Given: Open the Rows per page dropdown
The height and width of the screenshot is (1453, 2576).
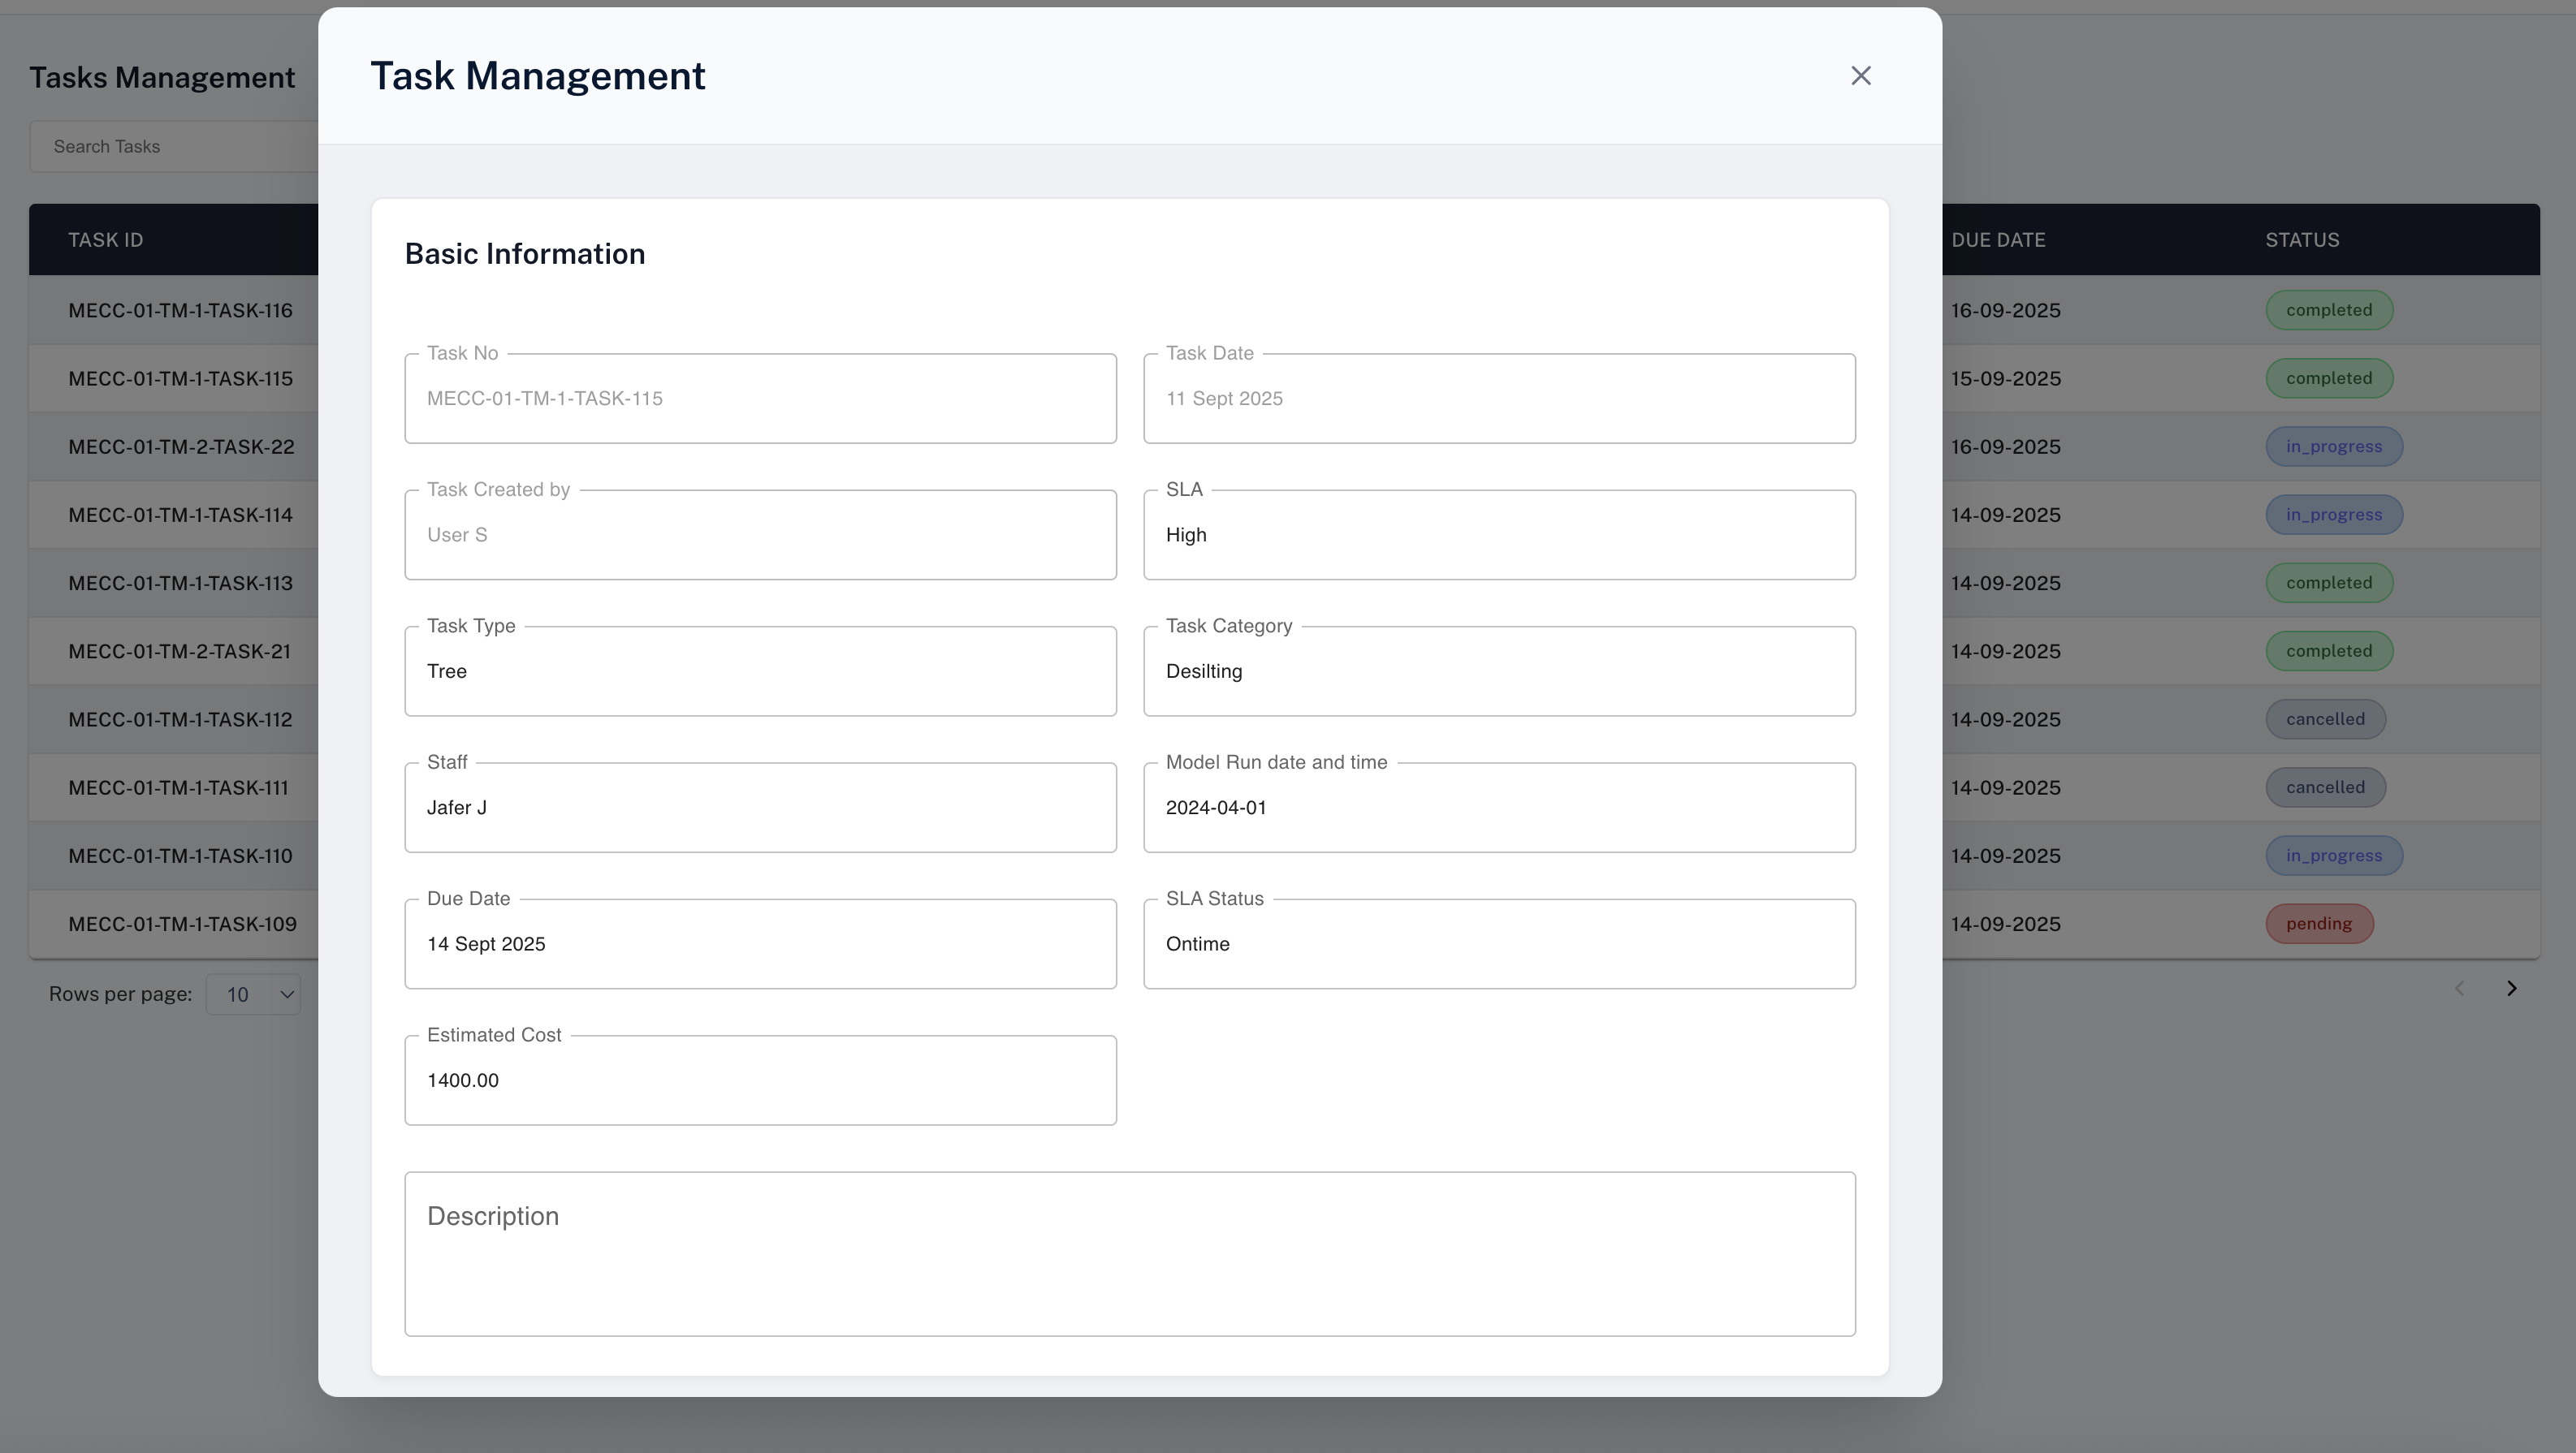Looking at the screenshot, I should click(x=253, y=994).
